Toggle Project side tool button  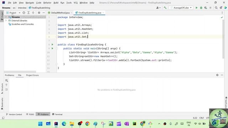pos(2,16)
